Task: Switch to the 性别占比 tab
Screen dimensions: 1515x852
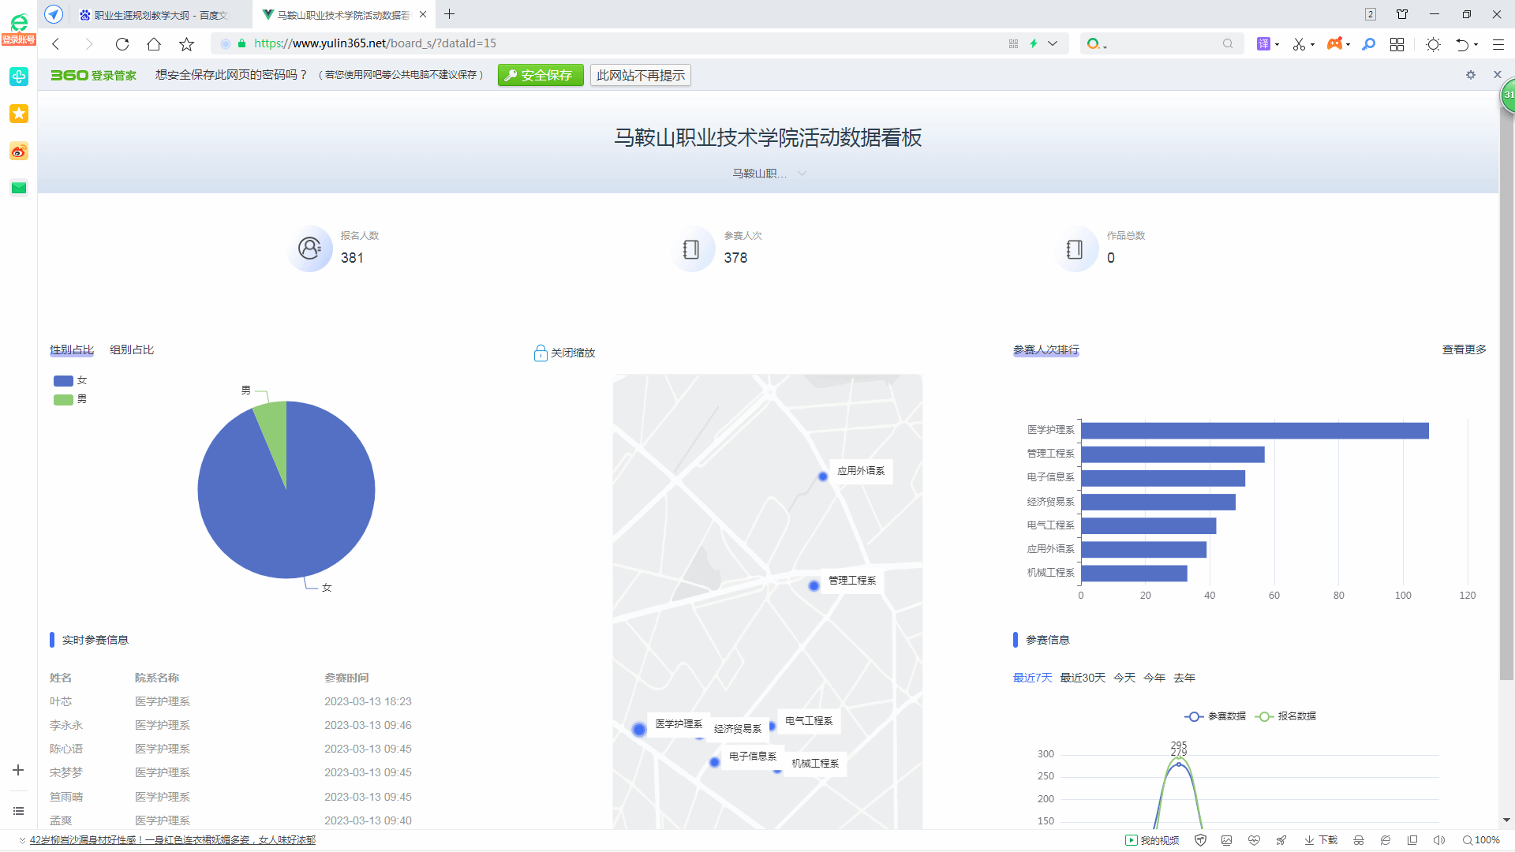Action: (72, 349)
